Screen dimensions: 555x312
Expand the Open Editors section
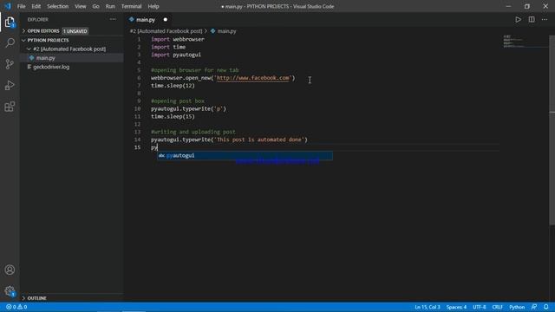point(71,31)
